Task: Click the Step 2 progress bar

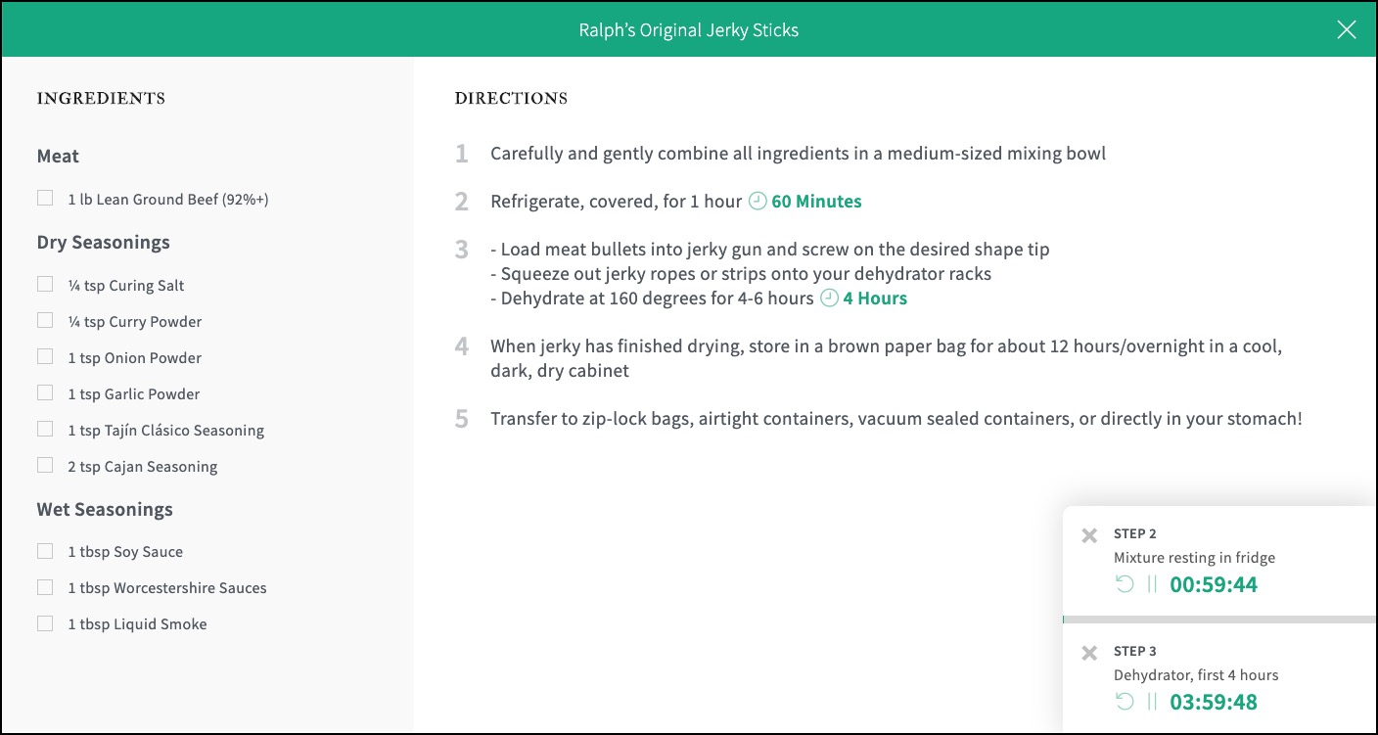Action: point(1219,620)
